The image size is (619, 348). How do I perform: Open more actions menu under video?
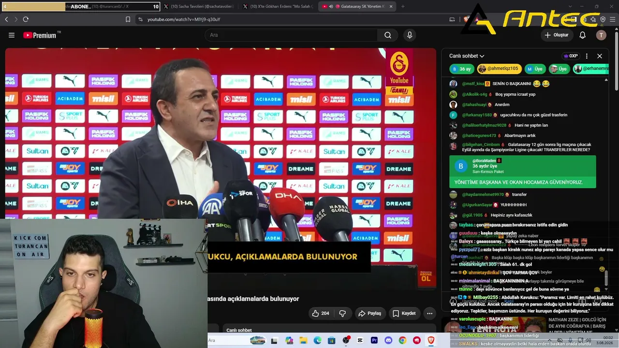pyautogui.click(x=429, y=313)
